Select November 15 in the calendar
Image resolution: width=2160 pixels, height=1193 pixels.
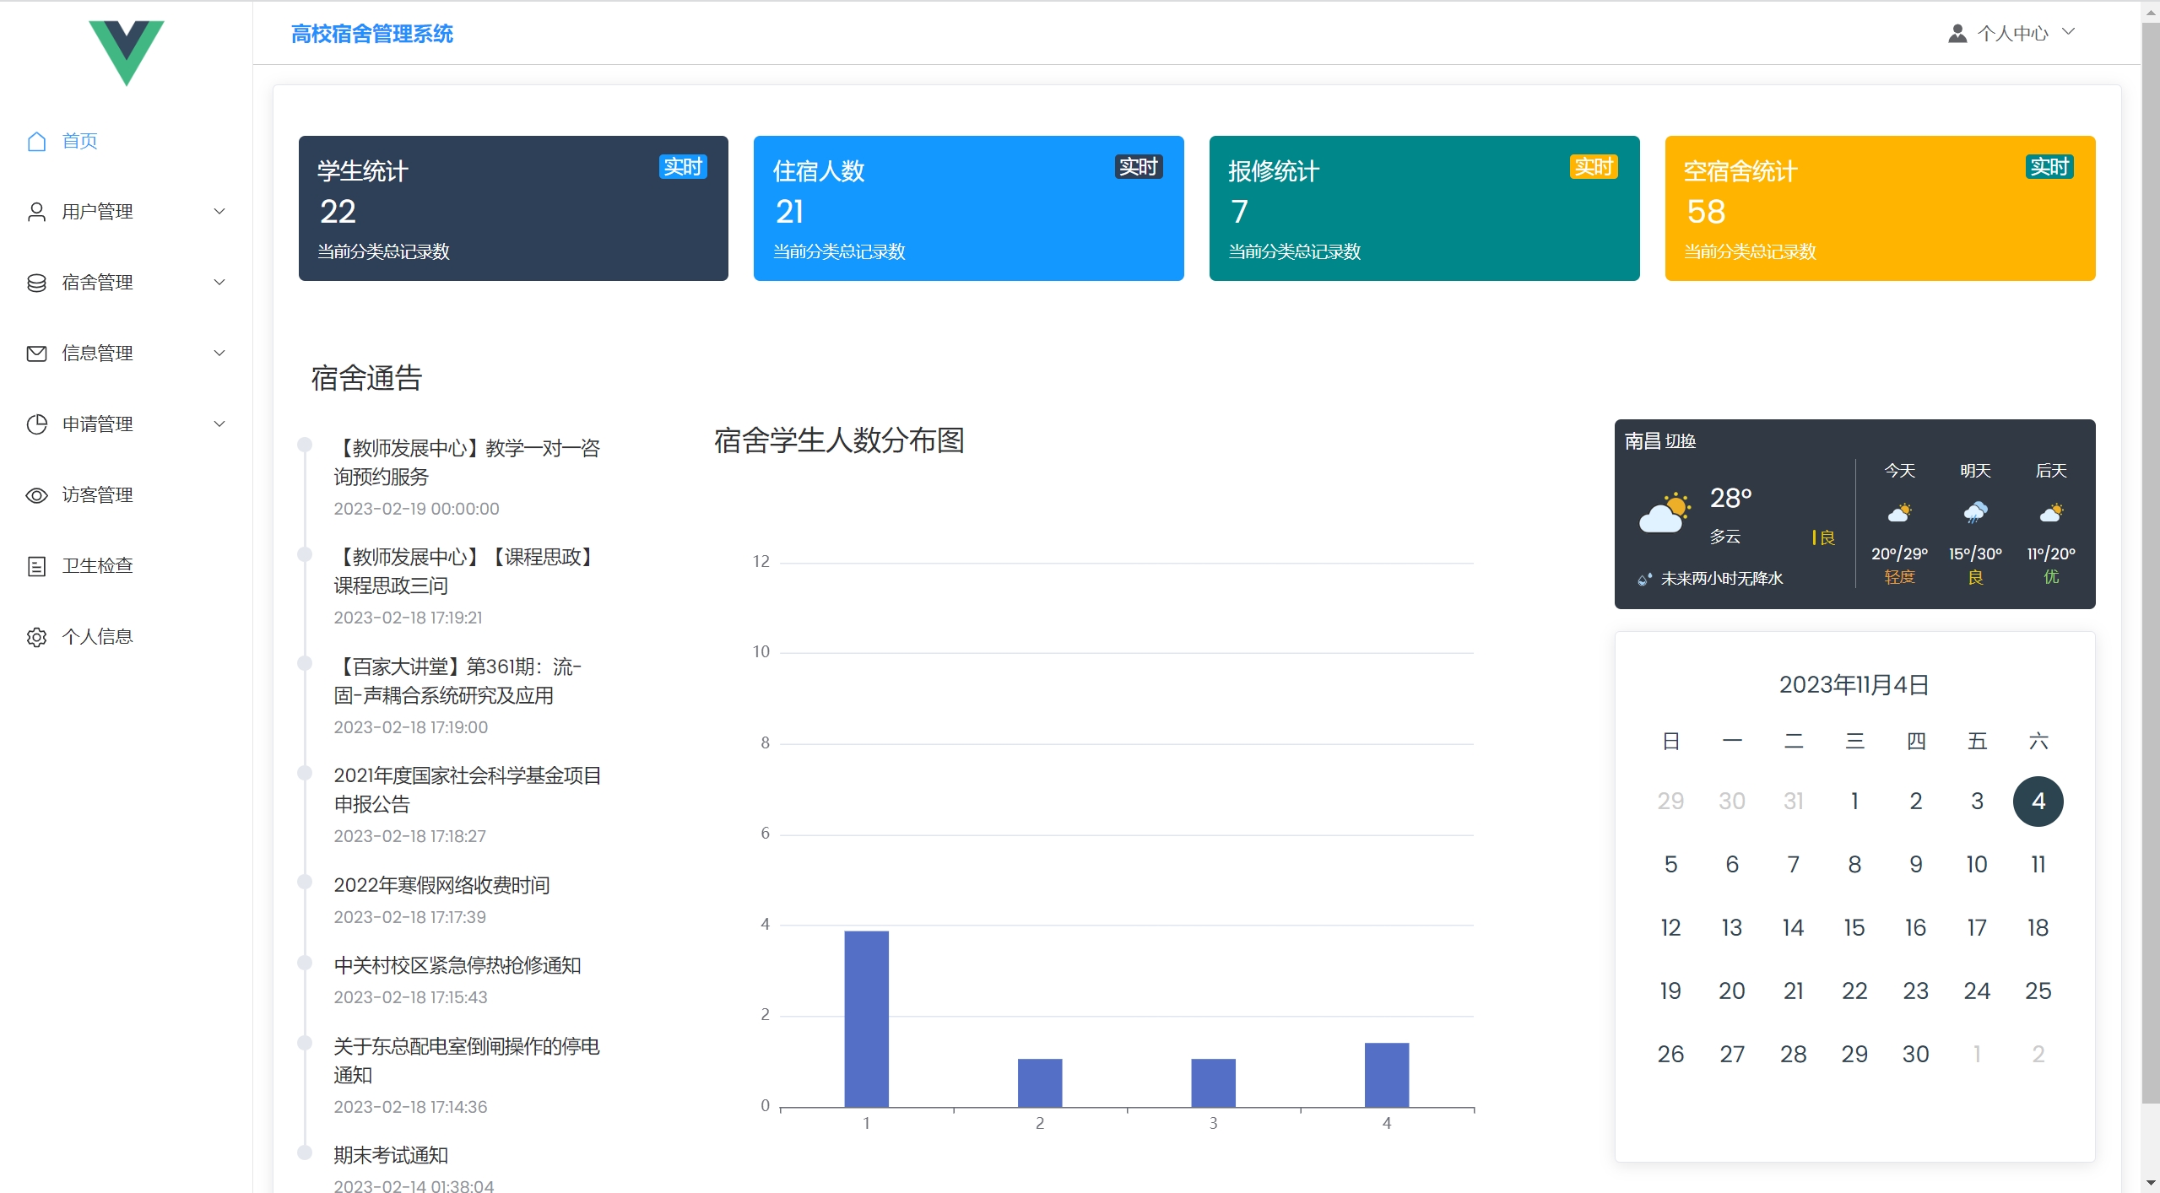(1854, 928)
